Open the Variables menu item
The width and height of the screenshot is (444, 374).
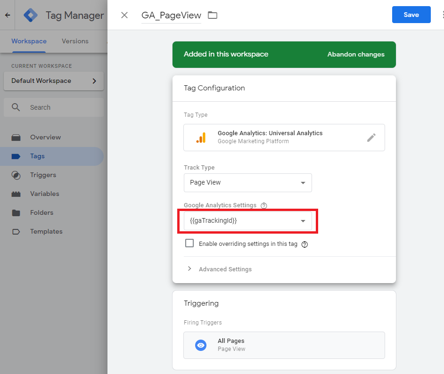pyautogui.click(x=52, y=194)
